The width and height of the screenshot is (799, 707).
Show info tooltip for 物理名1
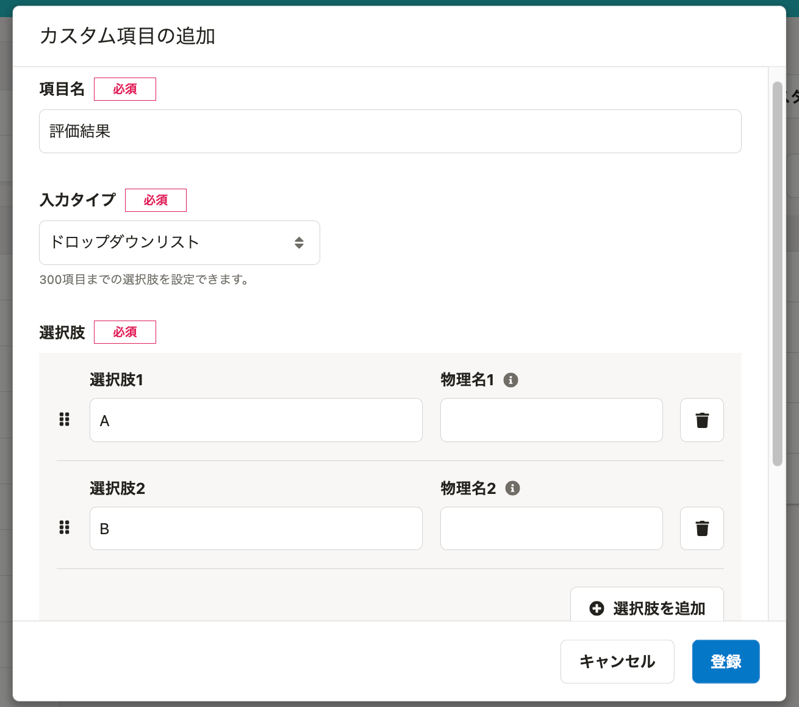point(511,380)
